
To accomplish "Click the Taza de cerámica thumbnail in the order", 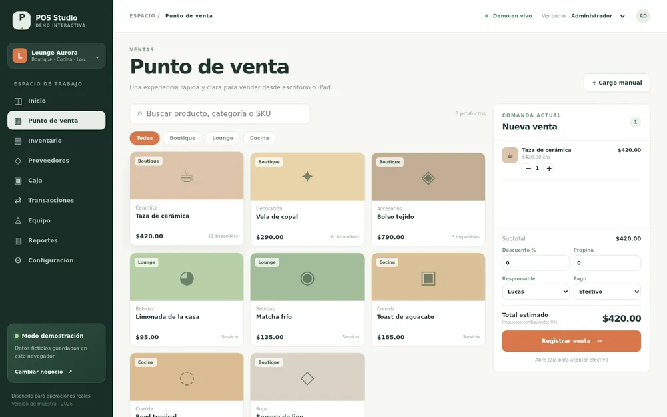I will [510, 155].
